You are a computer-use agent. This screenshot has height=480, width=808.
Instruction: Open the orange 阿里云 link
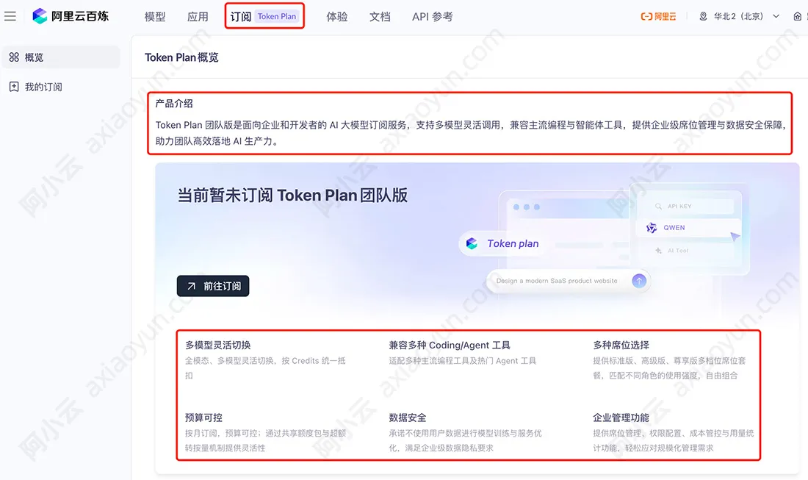point(658,15)
